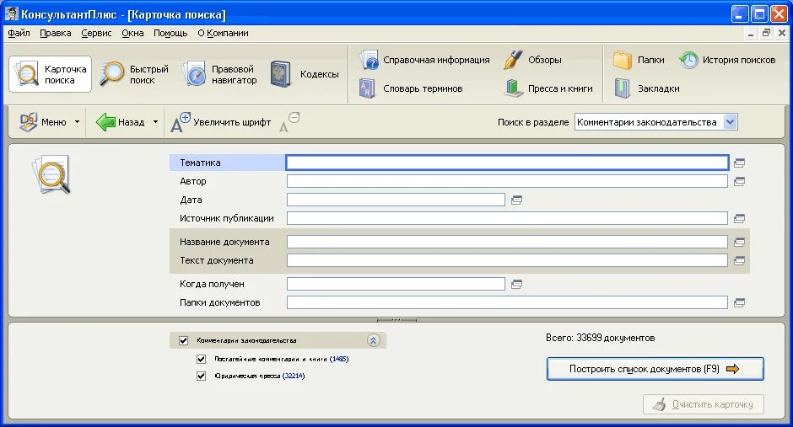Screen dimensions: 793x427
Task: Click the Текст документа input field
Action: [507, 260]
